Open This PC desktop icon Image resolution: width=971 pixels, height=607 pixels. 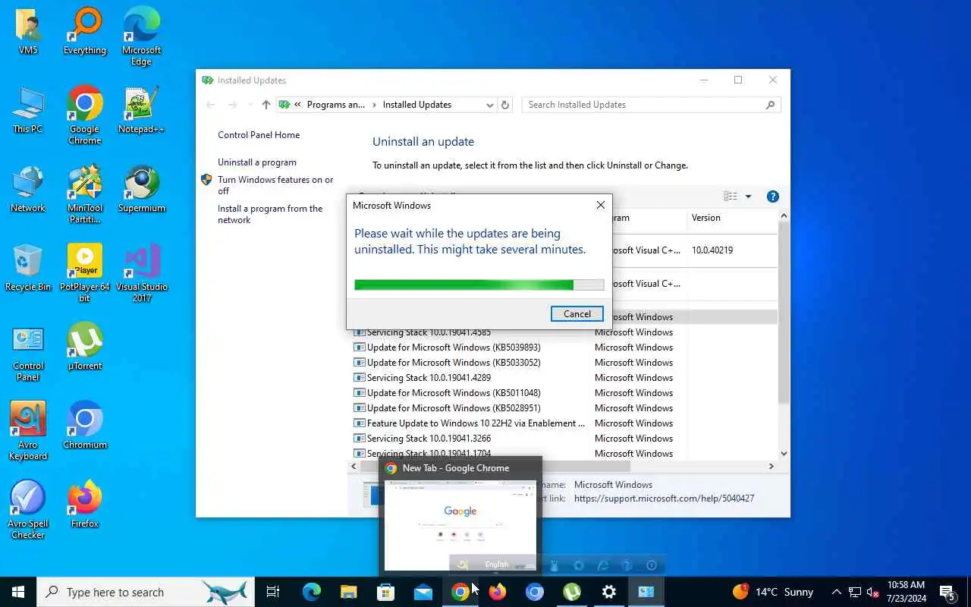(x=28, y=112)
